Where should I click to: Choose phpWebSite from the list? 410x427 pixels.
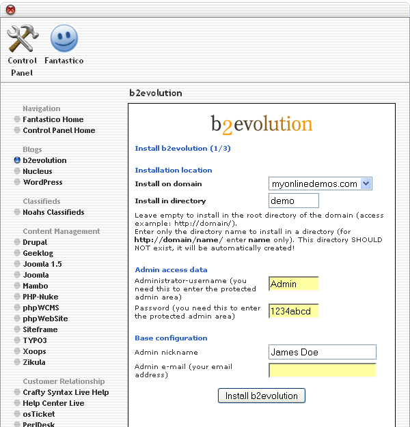click(x=45, y=319)
